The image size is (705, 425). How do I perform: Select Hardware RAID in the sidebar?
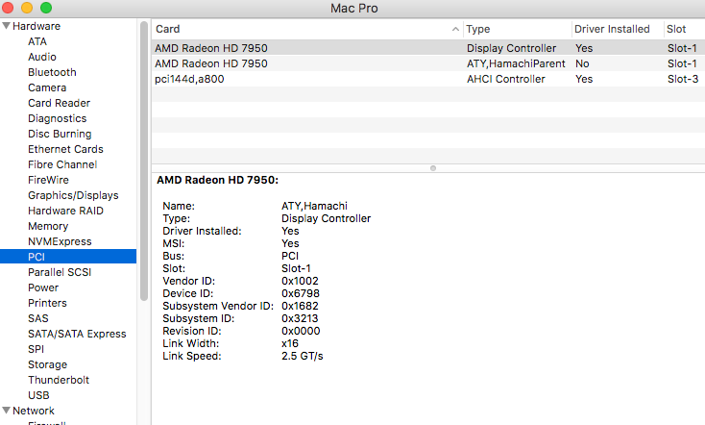pyautogui.click(x=65, y=211)
